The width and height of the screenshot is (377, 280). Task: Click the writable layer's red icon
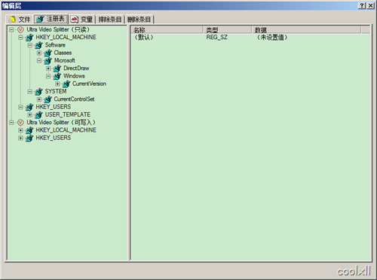pos(20,123)
